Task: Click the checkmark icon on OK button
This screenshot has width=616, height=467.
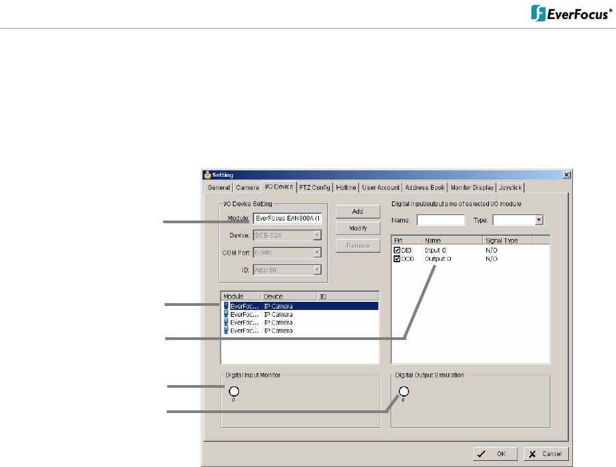Action: tap(481, 454)
